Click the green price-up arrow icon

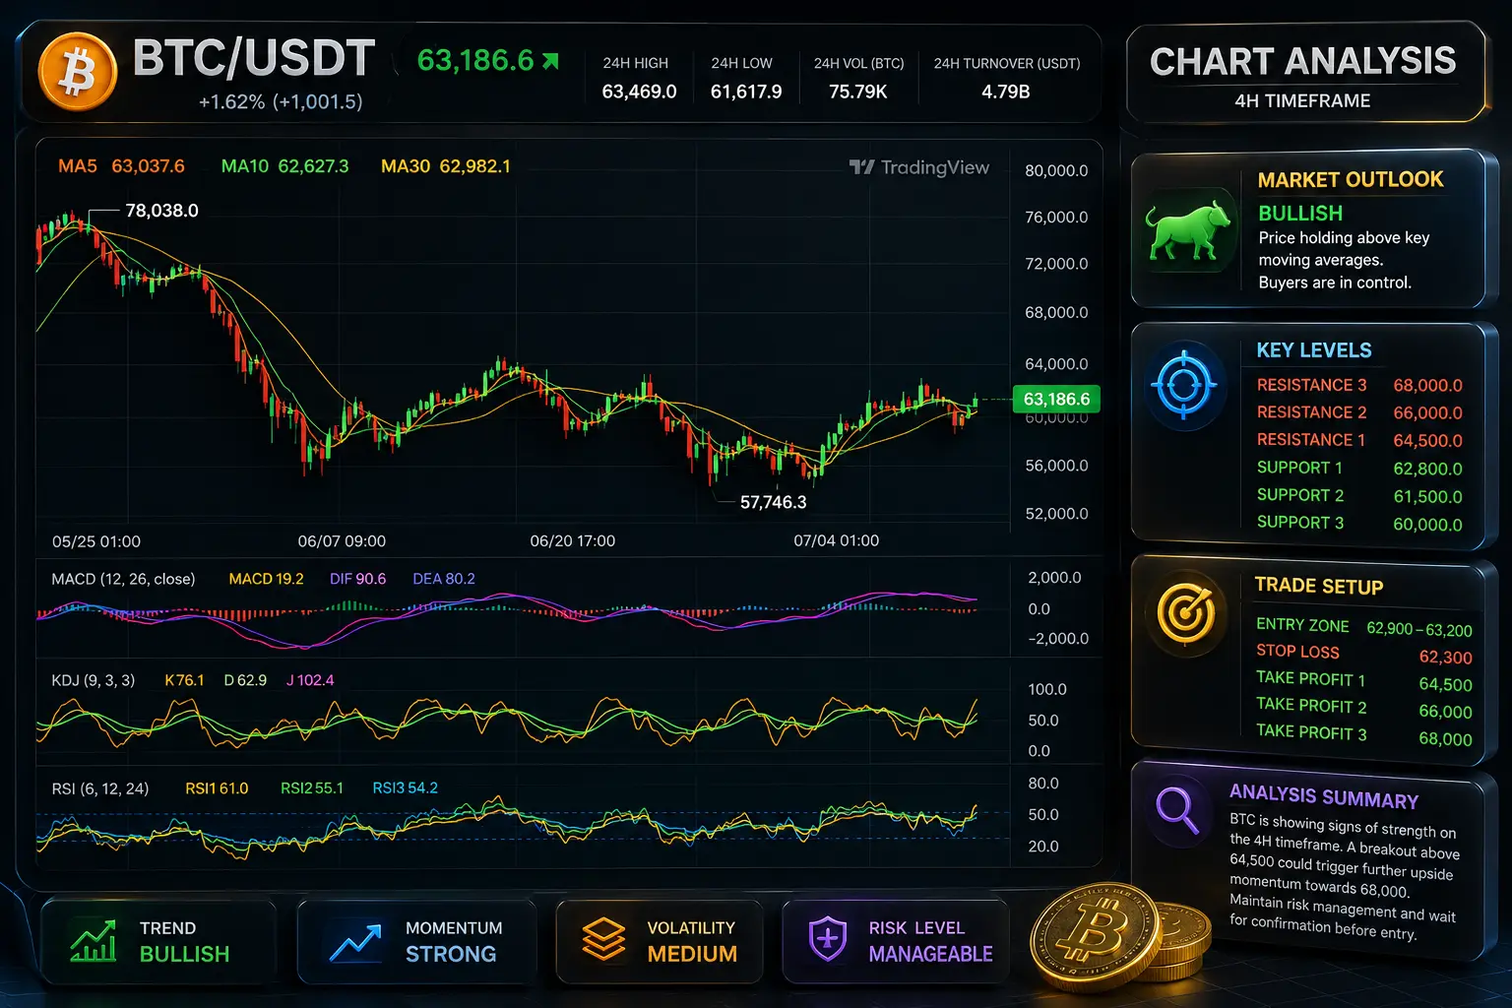tap(551, 61)
